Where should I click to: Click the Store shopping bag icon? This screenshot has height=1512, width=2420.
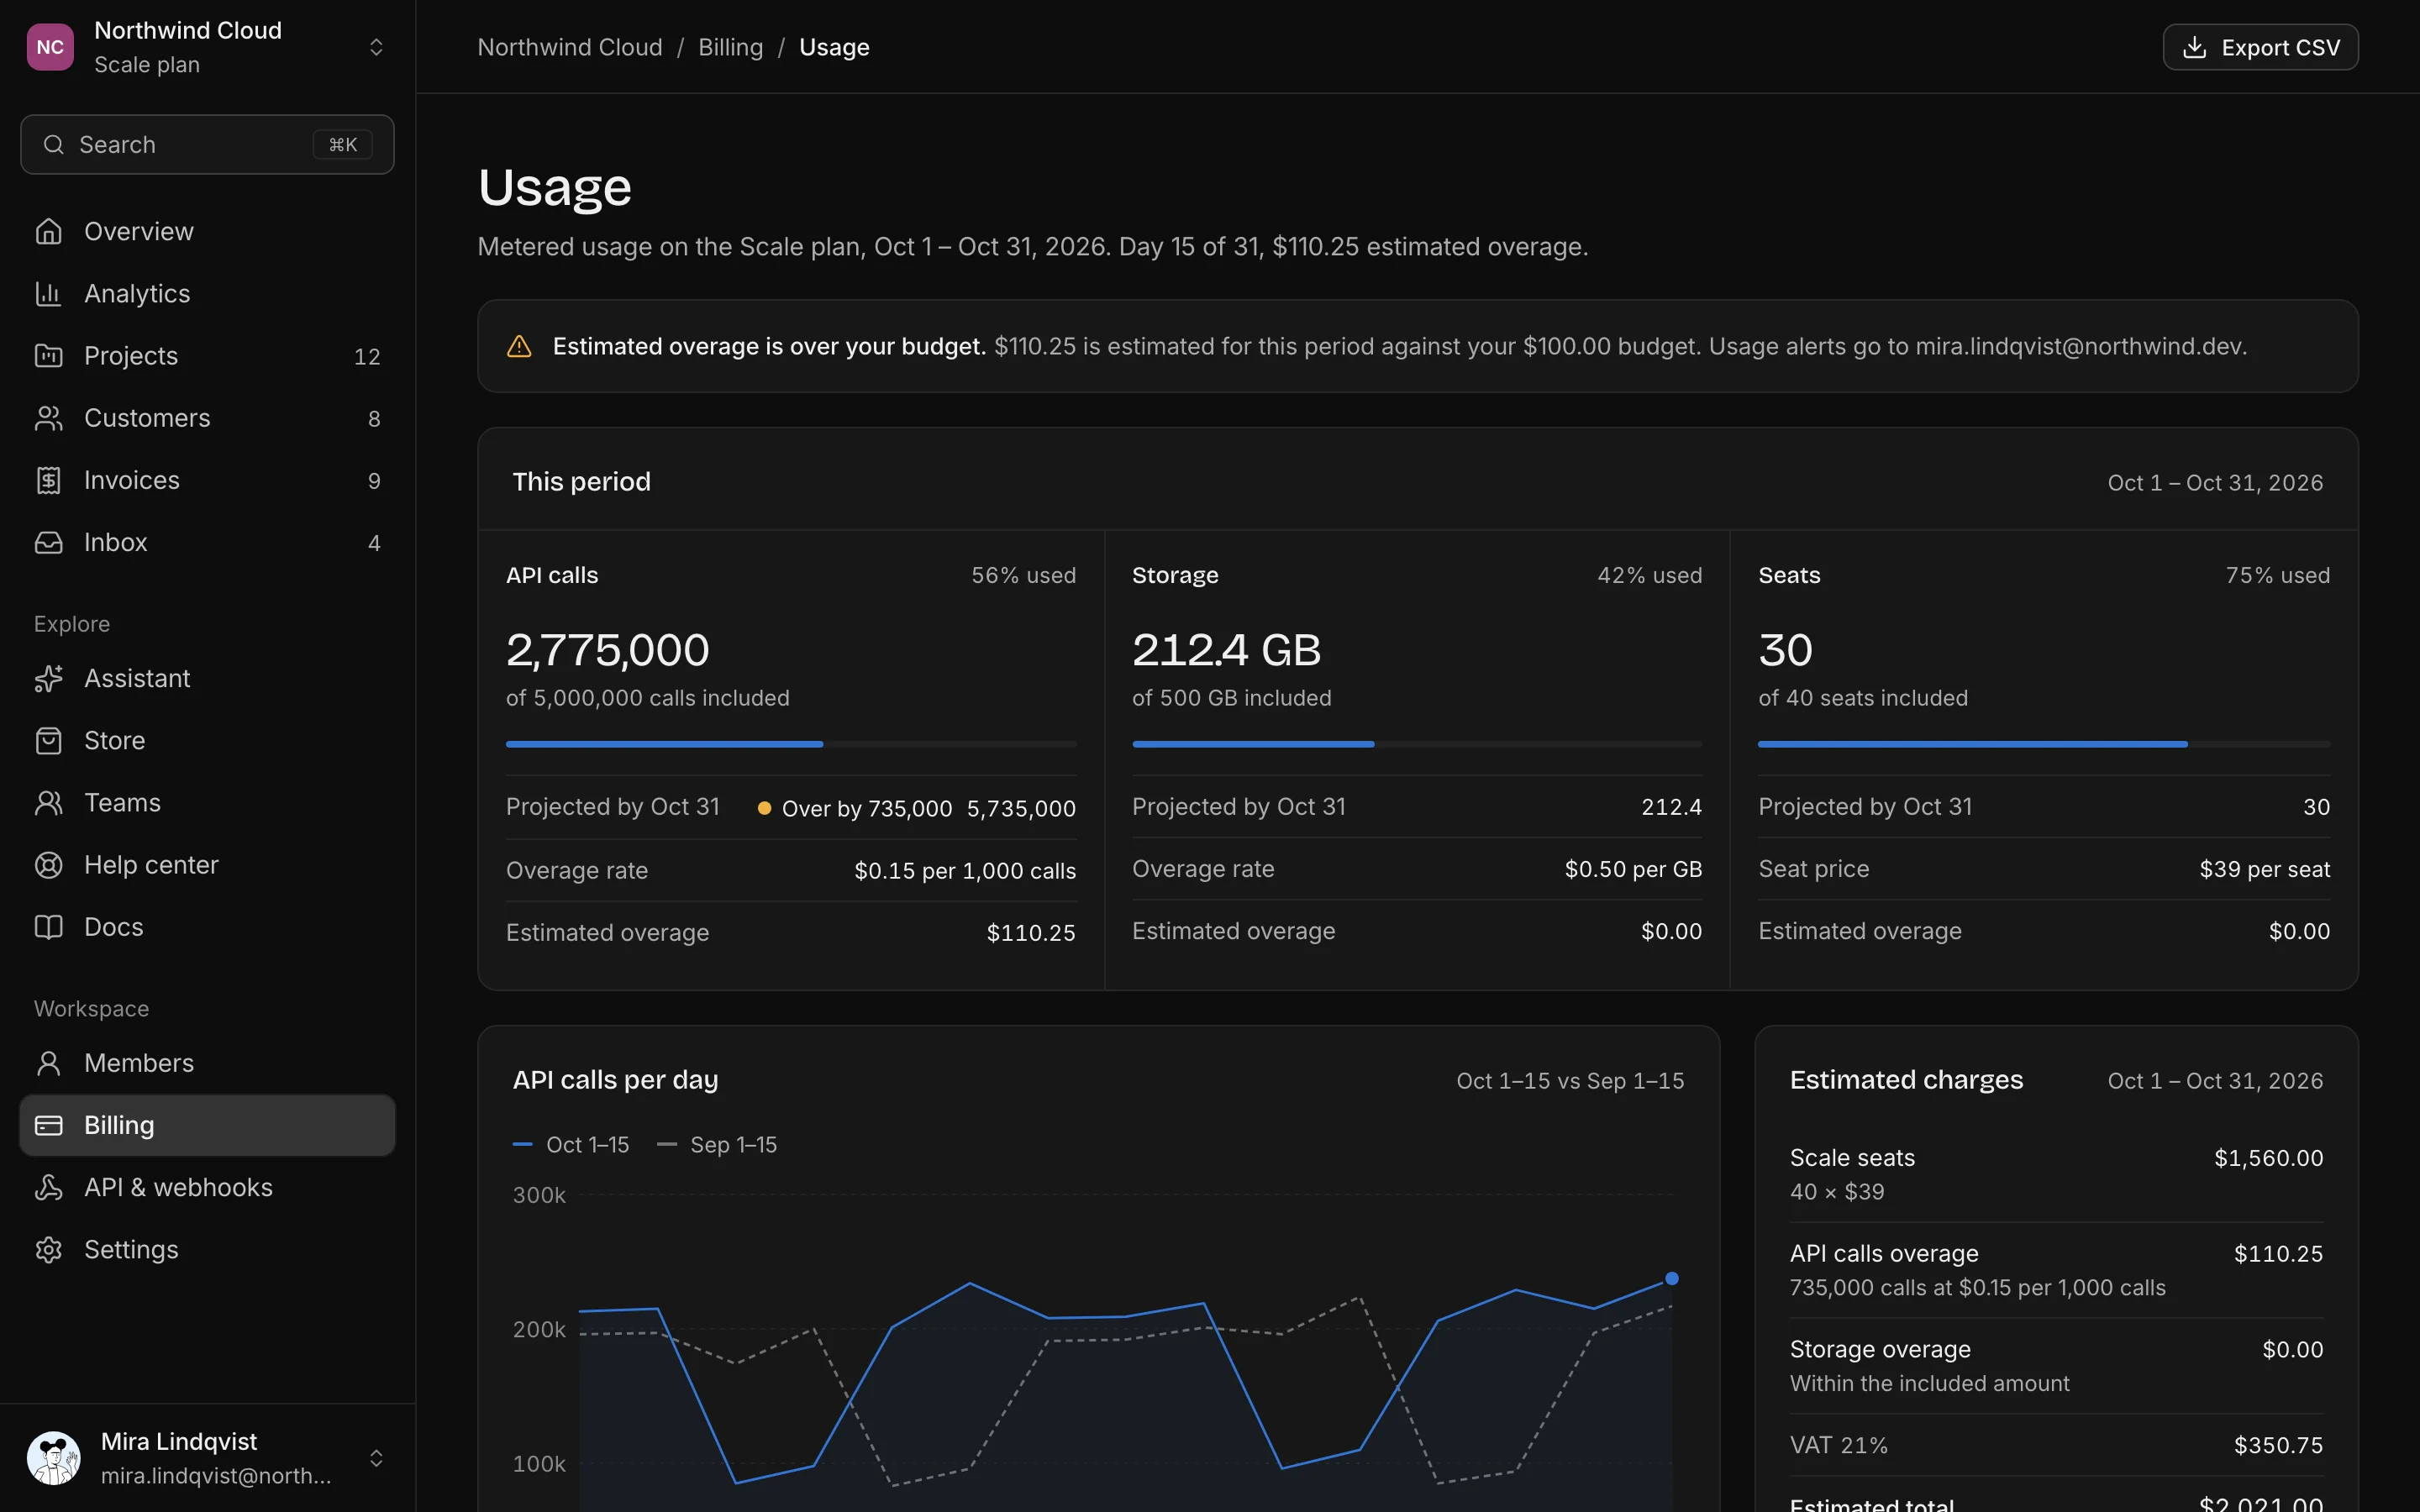[48, 740]
